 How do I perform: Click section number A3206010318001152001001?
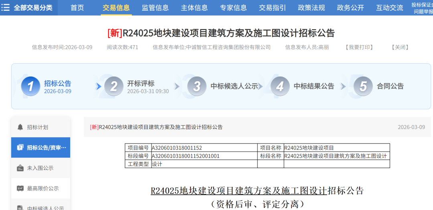click(186, 156)
